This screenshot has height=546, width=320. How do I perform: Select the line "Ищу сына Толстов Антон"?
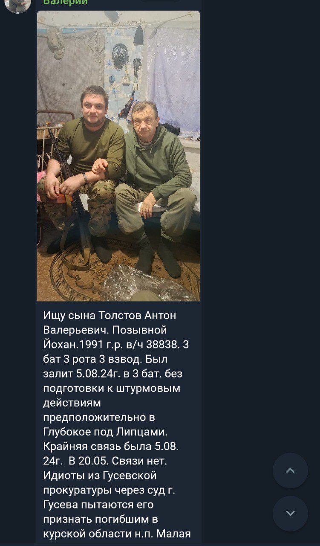pos(110,316)
